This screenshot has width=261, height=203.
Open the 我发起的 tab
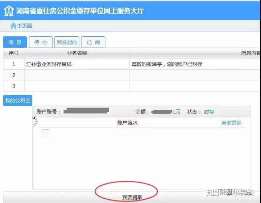tap(67, 42)
